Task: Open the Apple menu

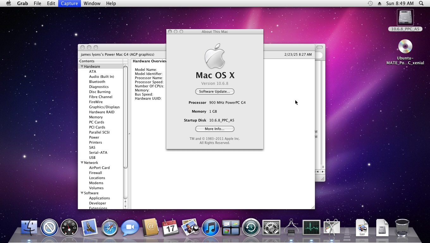Action: click(9, 3)
